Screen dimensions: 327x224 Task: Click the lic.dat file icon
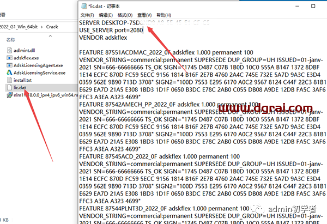[x=10, y=87]
